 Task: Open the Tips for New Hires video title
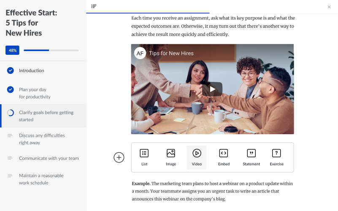171,53
